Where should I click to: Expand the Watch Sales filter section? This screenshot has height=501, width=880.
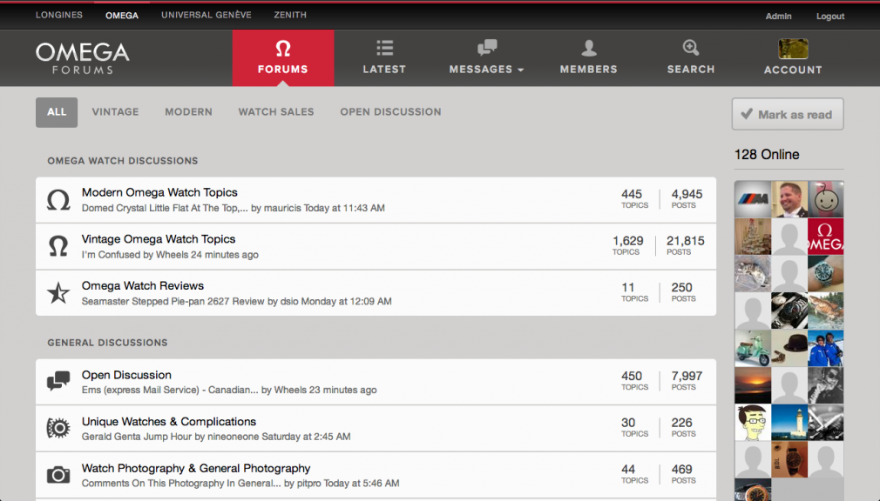pyautogui.click(x=275, y=111)
